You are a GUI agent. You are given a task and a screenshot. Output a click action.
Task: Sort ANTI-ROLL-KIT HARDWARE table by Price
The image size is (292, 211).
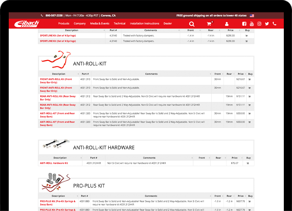pos(234,158)
